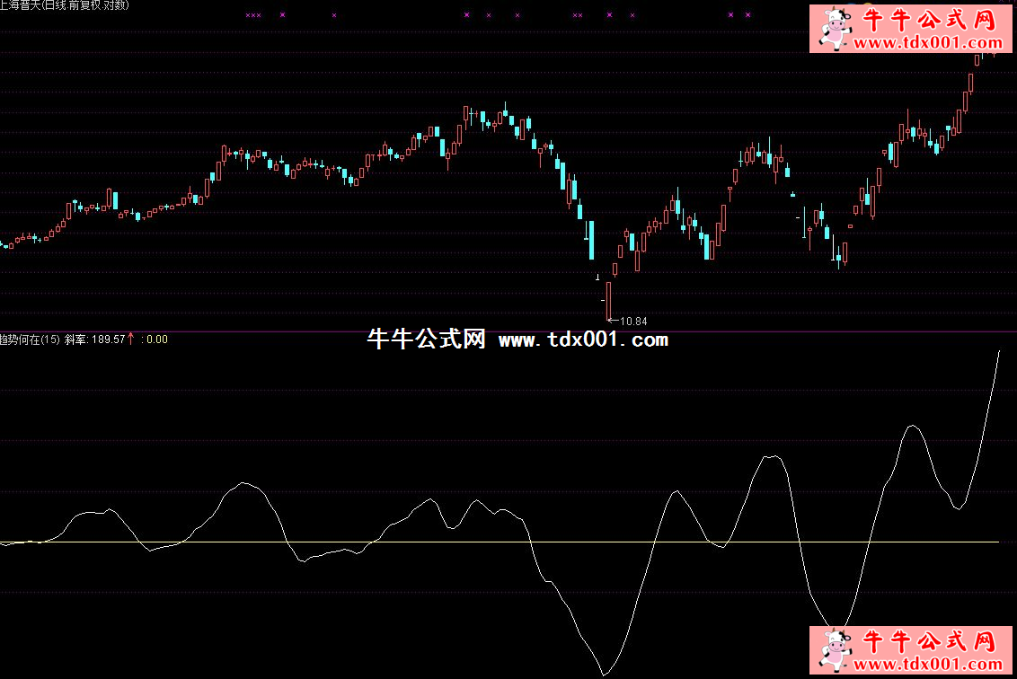Viewport: 1017px width, 679px height.
Task: Open www.tdx001.com link in top-right banner
Action: [x=927, y=42]
